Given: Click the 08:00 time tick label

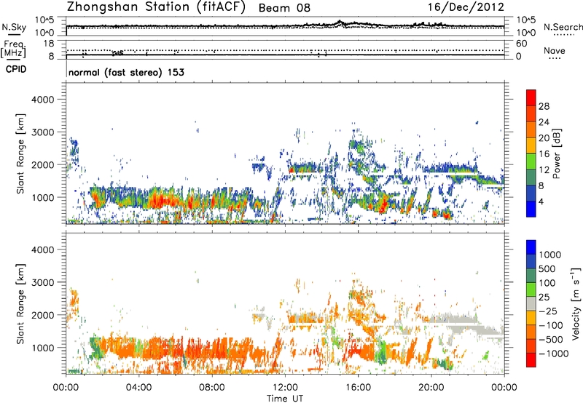Looking at the screenshot, I should [x=211, y=388].
